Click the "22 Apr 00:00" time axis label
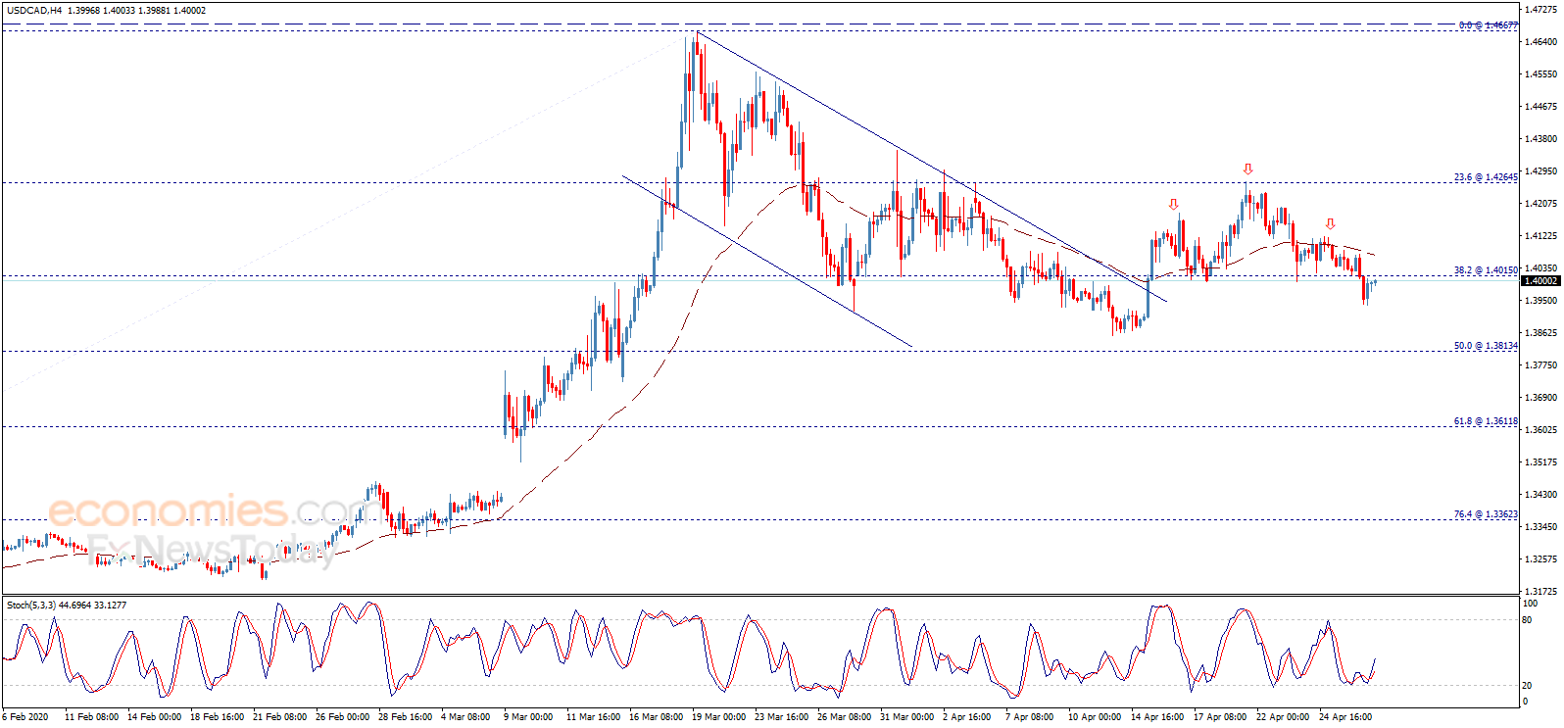The image size is (1564, 728). (1283, 717)
